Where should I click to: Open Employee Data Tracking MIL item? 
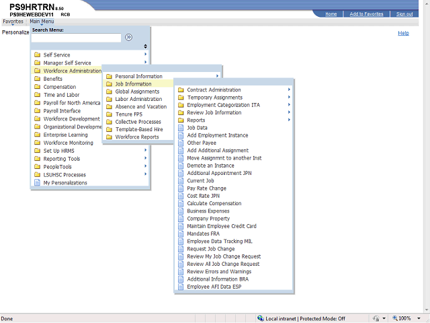coord(220,242)
